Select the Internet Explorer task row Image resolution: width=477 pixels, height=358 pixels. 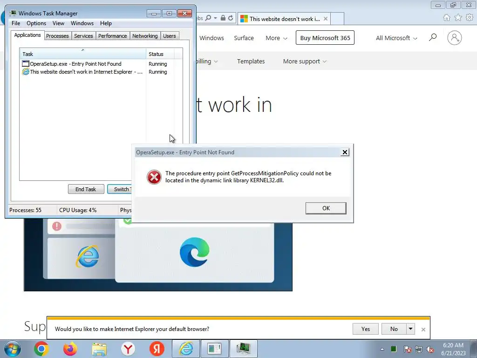(x=98, y=71)
